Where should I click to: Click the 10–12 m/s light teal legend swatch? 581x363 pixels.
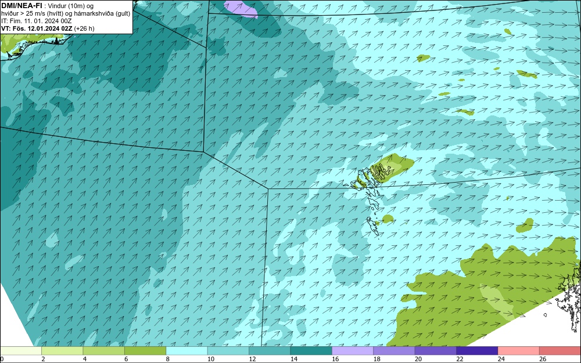tap(228, 351)
